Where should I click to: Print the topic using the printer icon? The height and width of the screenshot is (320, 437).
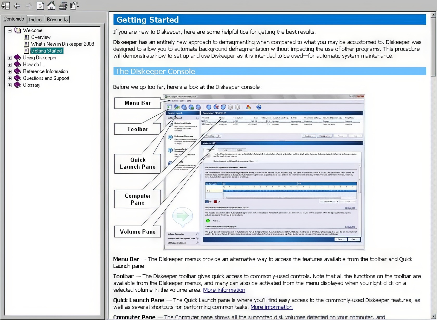[63, 5]
